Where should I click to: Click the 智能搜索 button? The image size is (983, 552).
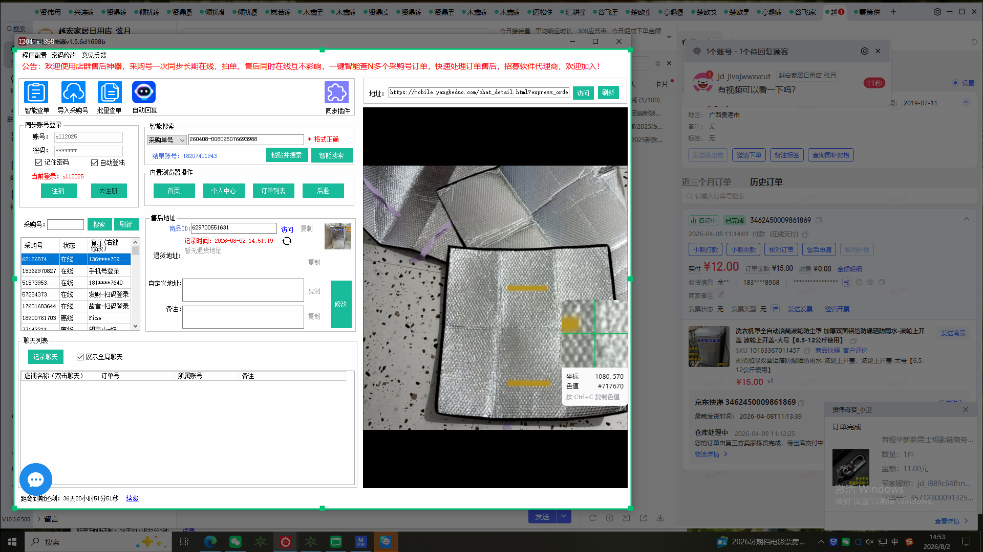pyautogui.click(x=331, y=155)
